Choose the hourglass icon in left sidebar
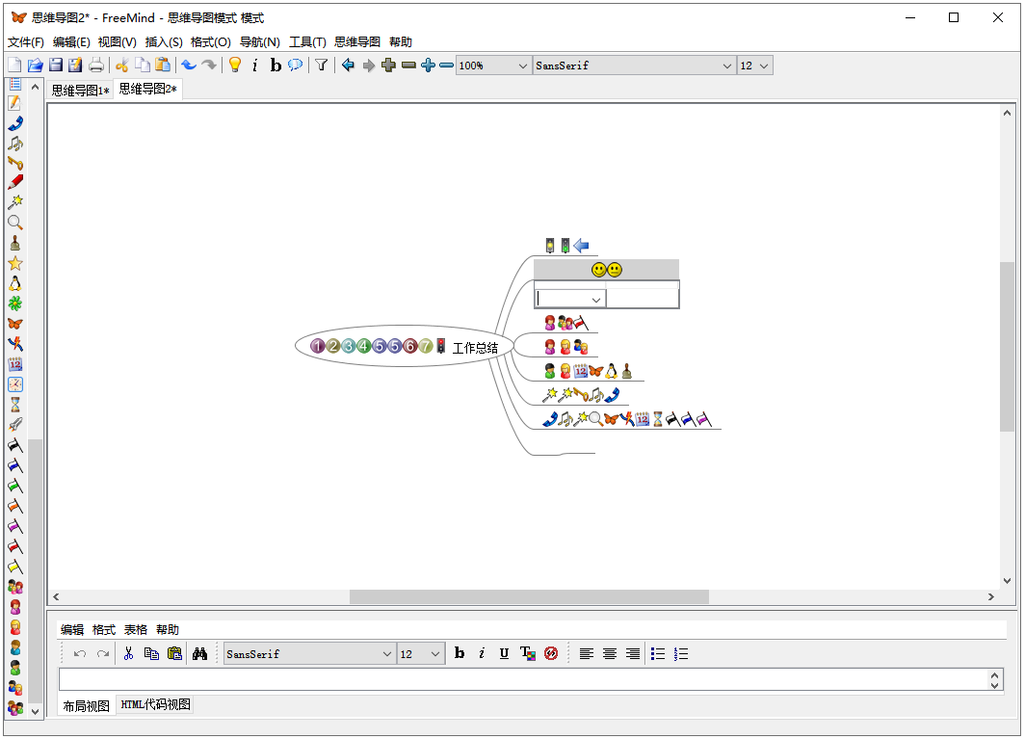This screenshot has height=739, width=1025. pyautogui.click(x=14, y=405)
